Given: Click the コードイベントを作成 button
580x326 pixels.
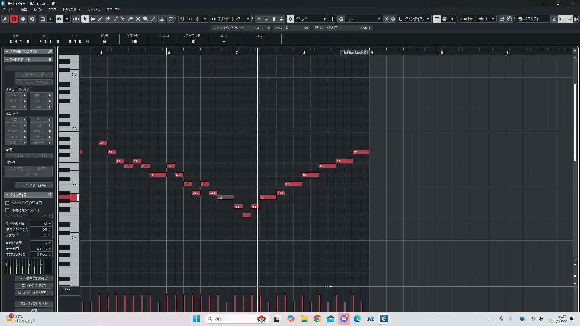Looking at the screenshot, I should click(34, 185).
